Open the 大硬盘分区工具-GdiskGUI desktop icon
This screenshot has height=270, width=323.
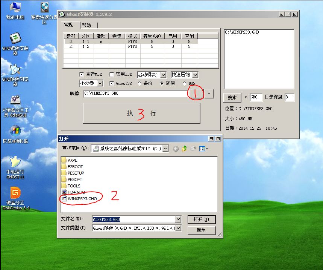pos(15,106)
